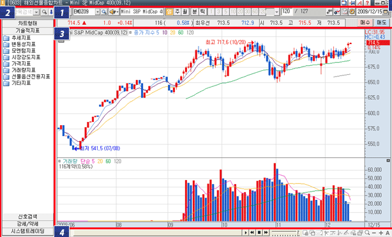
Task: Select the 주 weekly period toggle
Action: [x=177, y=11]
